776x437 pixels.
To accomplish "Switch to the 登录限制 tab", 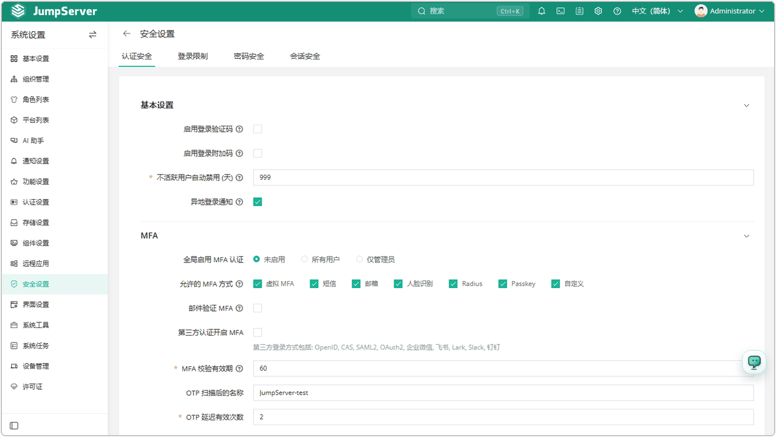I will pos(193,56).
